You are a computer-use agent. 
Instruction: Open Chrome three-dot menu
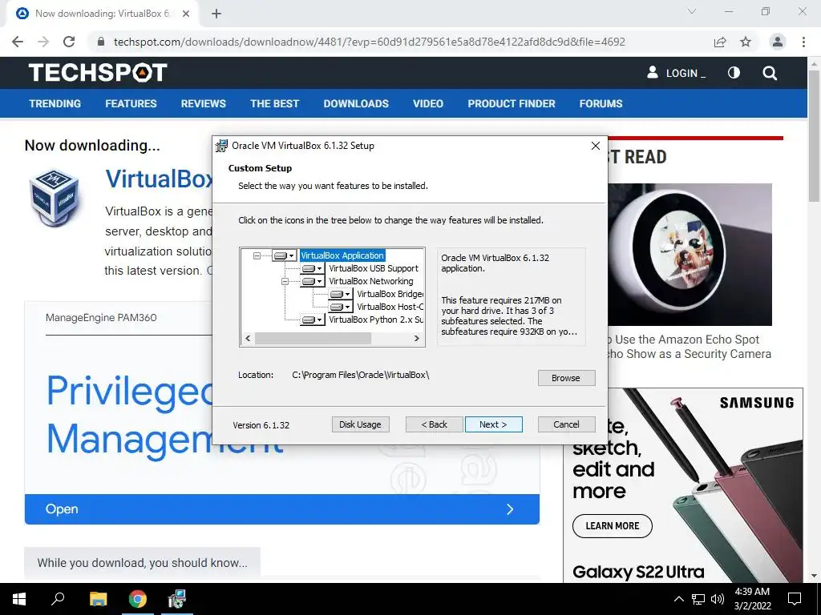click(x=803, y=42)
